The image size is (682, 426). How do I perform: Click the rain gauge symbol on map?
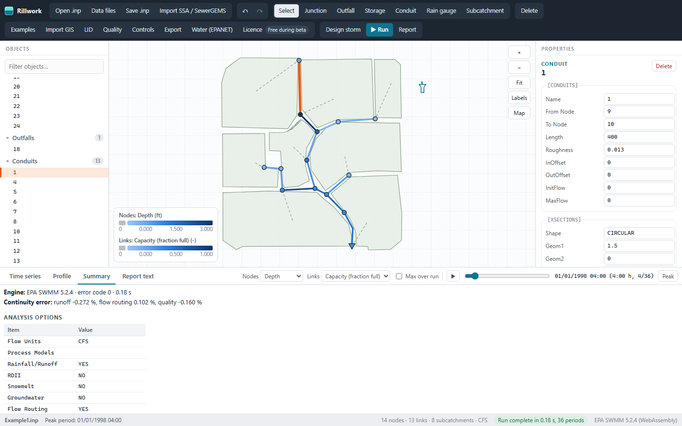tap(422, 87)
